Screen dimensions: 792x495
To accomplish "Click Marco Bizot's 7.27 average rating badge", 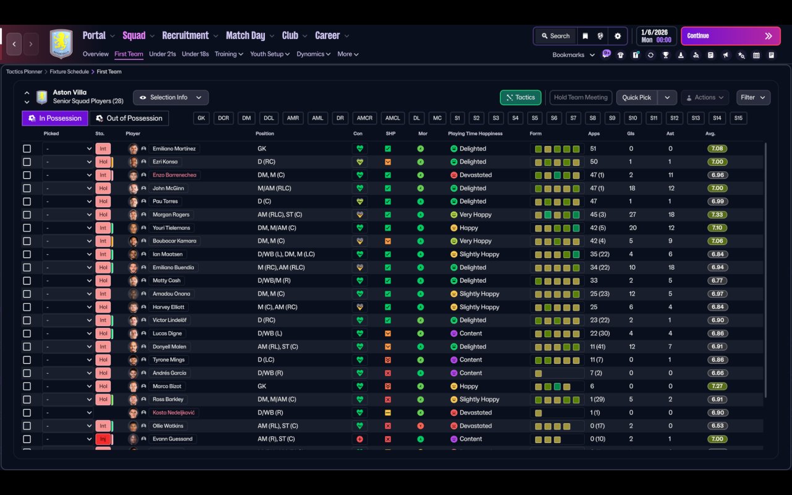I will point(718,386).
